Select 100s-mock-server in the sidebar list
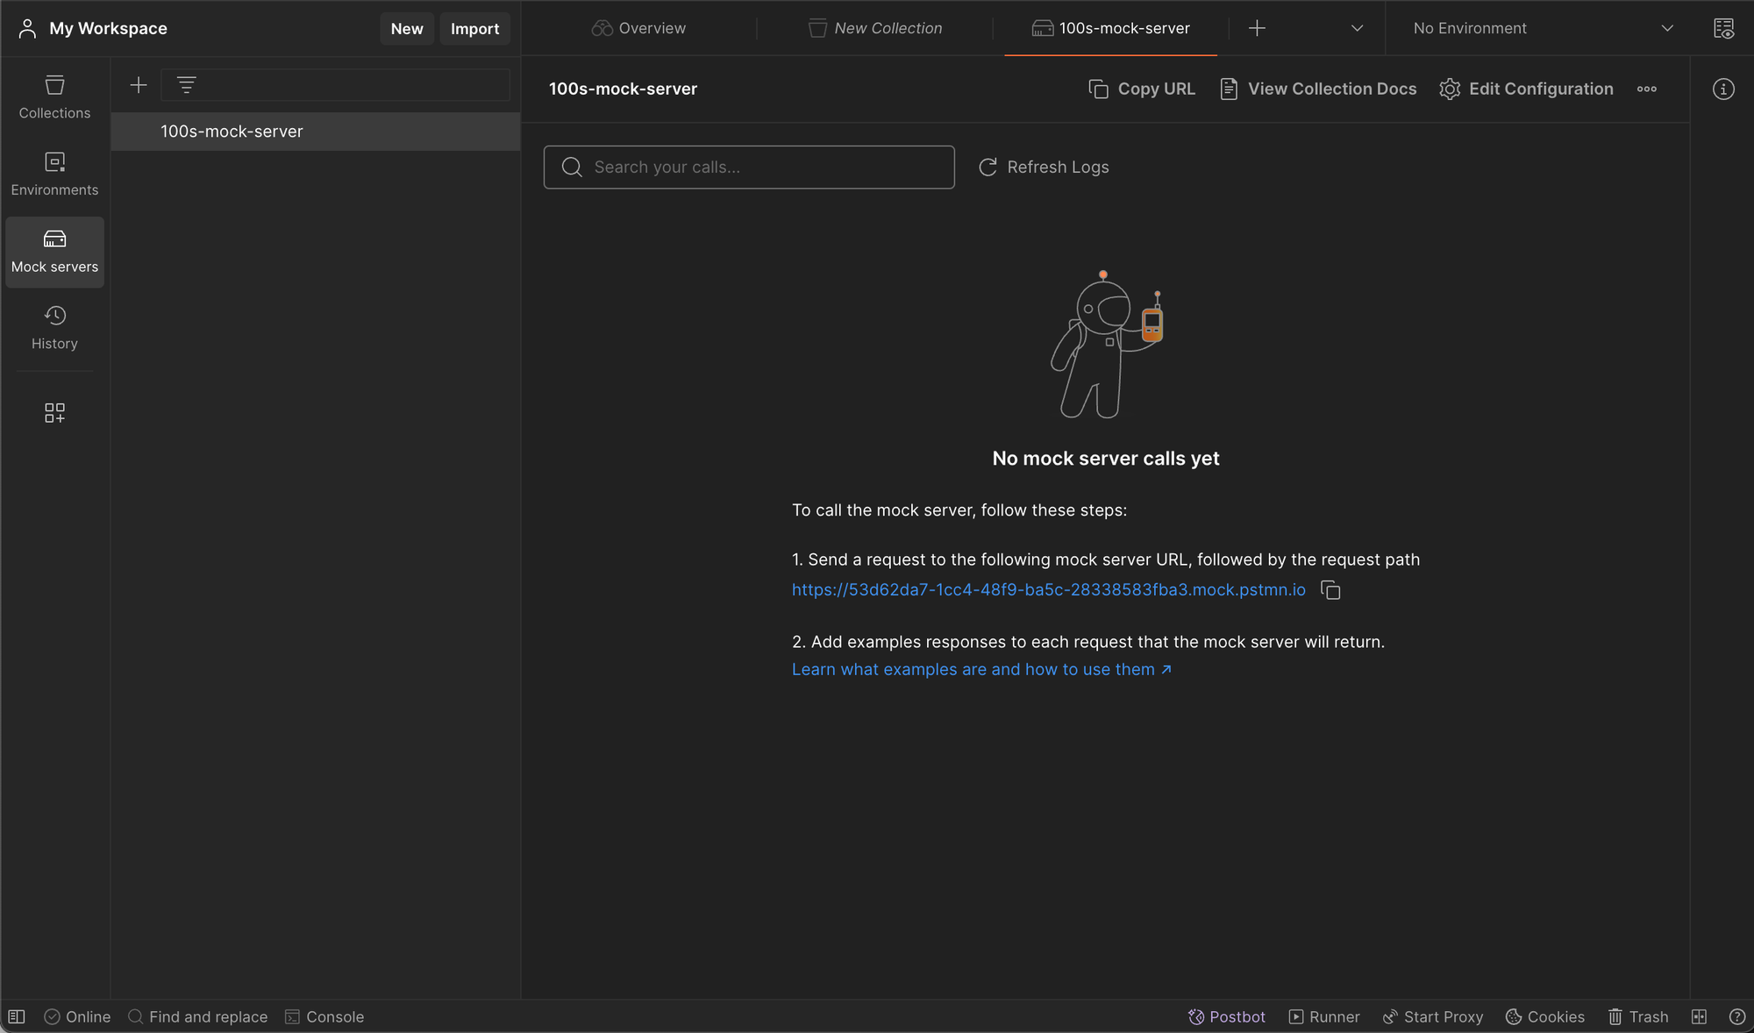This screenshot has width=1754, height=1033. click(x=232, y=132)
